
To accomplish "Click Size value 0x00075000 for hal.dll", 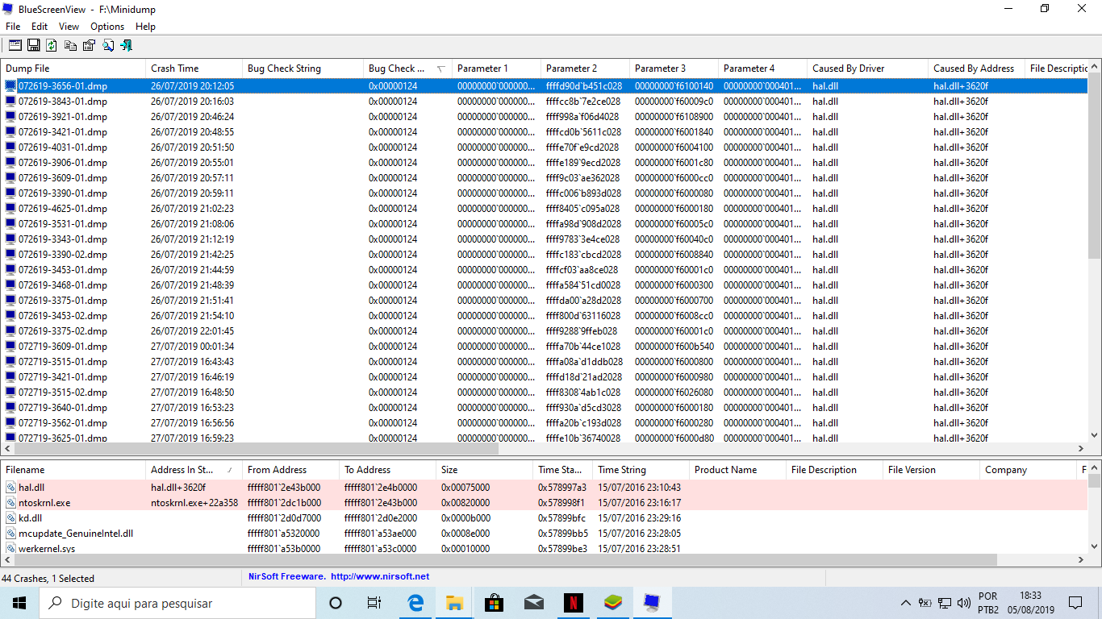I will click(x=464, y=488).
